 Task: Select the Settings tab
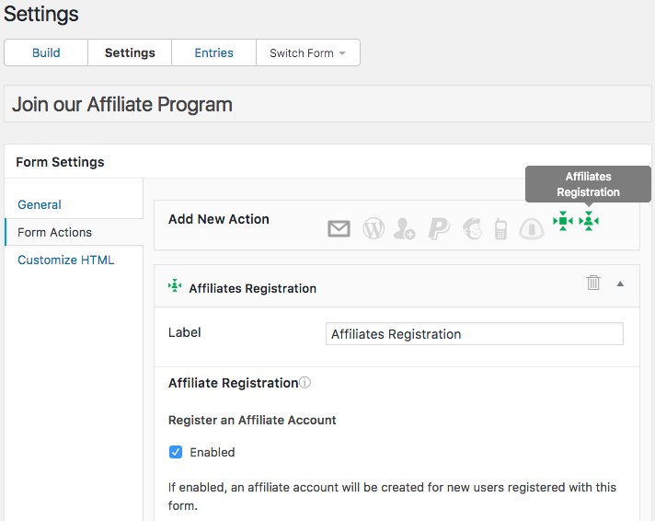[130, 52]
